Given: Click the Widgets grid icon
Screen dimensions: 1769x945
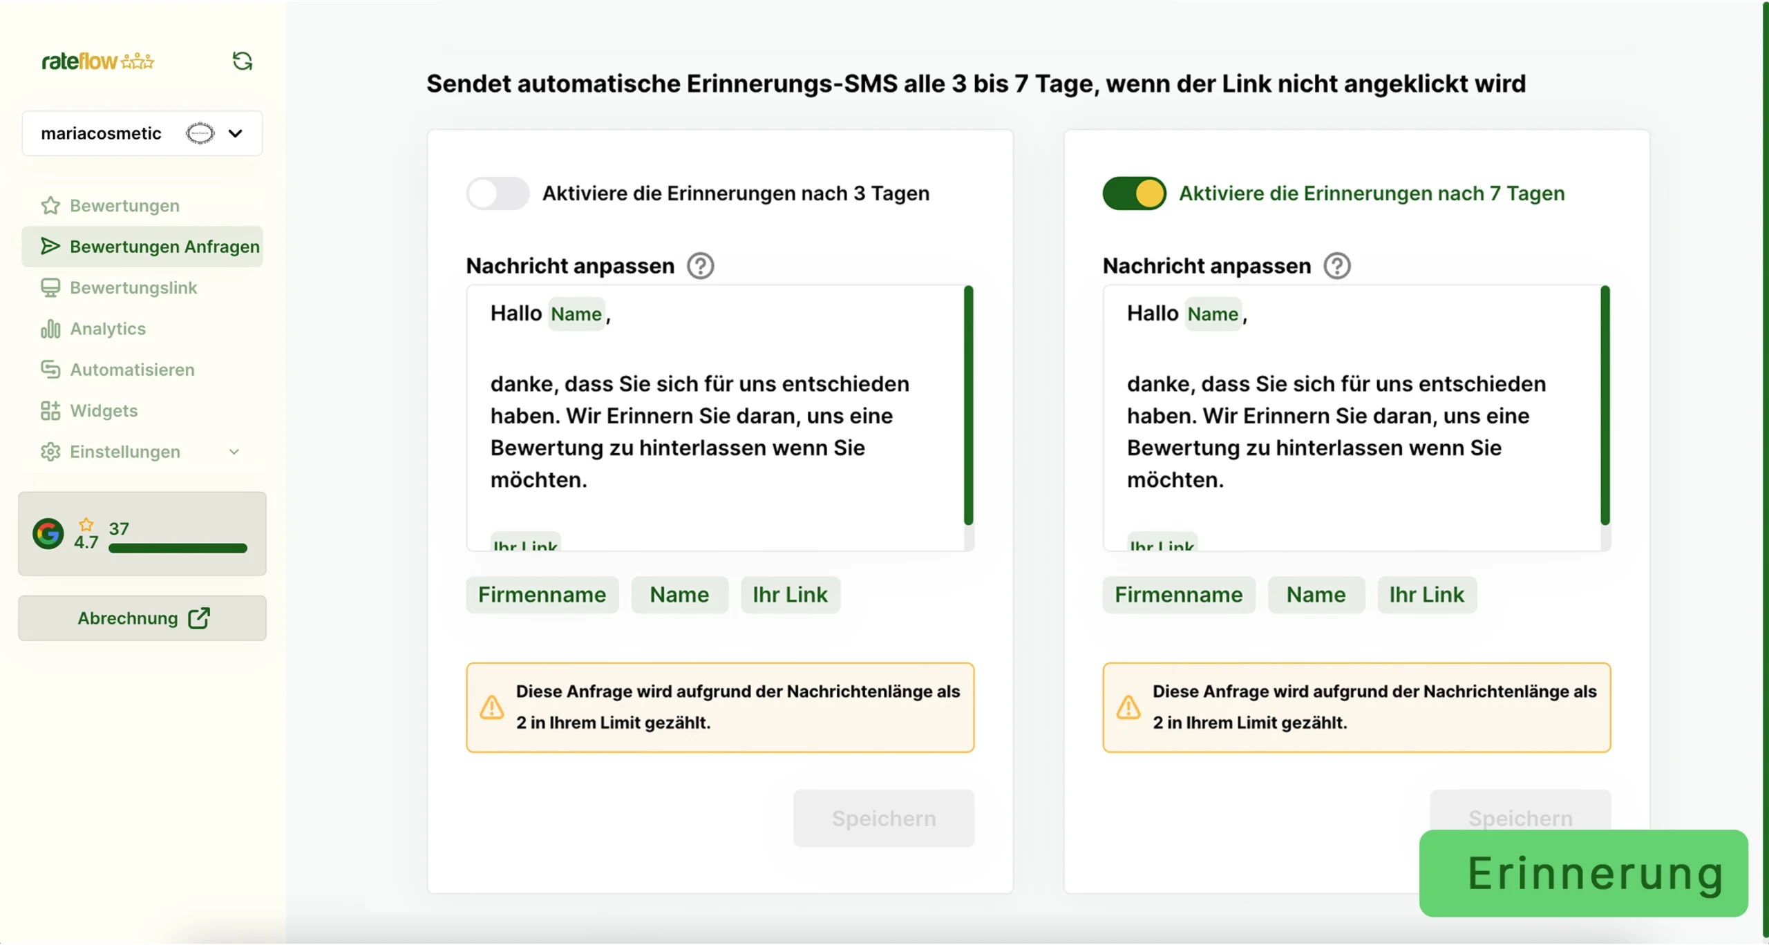Looking at the screenshot, I should pos(50,411).
